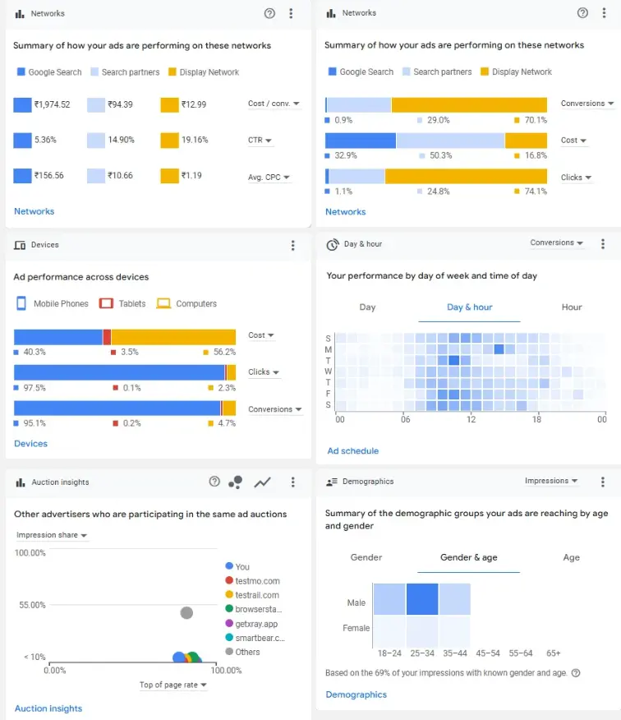Click the 97.5% mobile clicks value
The width and height of the screenshot is (621, 720).
tap(34, 388)
